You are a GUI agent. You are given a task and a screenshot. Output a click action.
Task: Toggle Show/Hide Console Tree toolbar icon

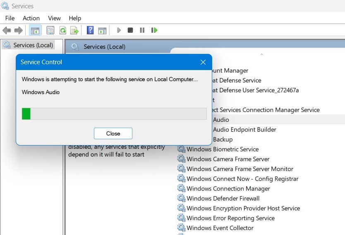pos(35,30)
